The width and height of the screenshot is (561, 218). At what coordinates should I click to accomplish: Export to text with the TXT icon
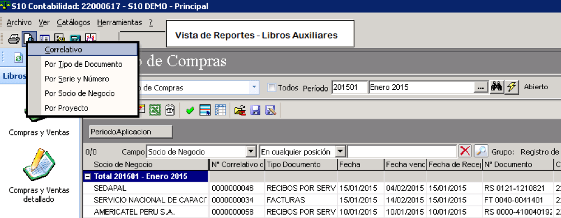[170, 110]
